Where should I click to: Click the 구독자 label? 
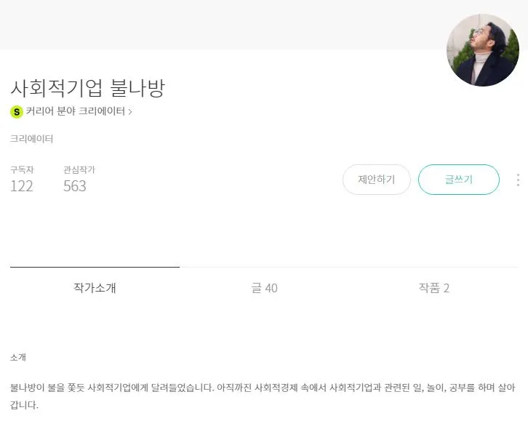(x=22, y=169)
